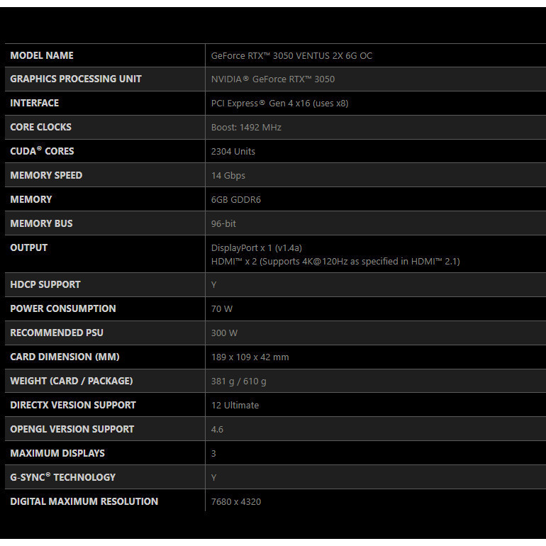The width and height of the screenshot is (546, 546).
Task: Click the PCI Express Gen 4 x16 value
Action: point(279,103)
